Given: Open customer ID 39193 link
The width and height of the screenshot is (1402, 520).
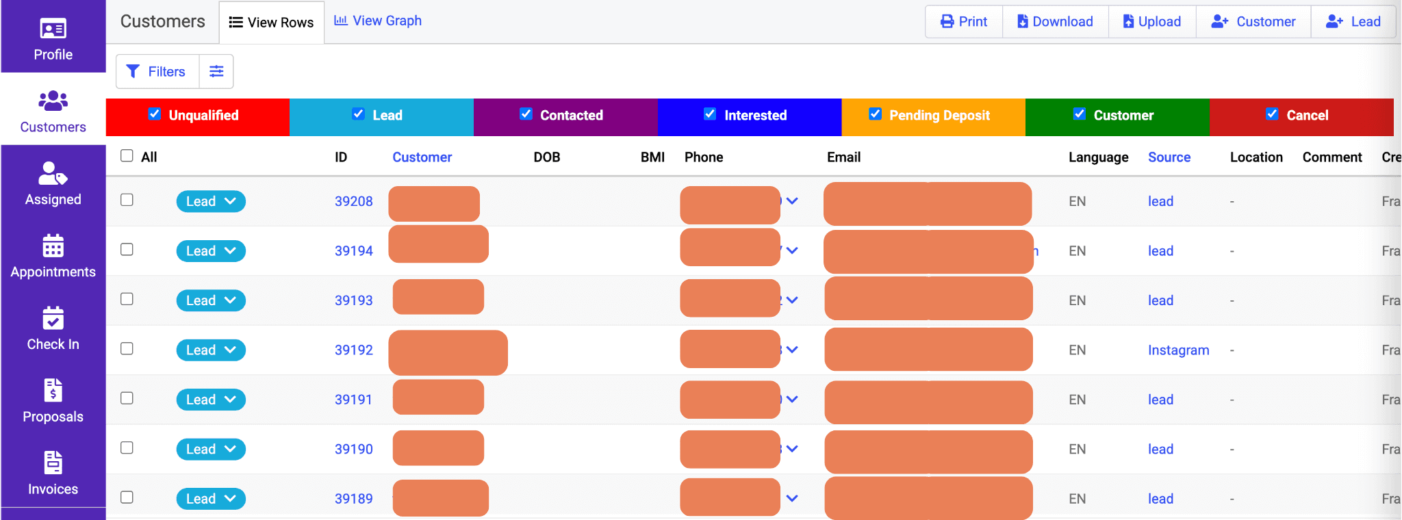Looking at the screenshot, I should tap(354, 300).
